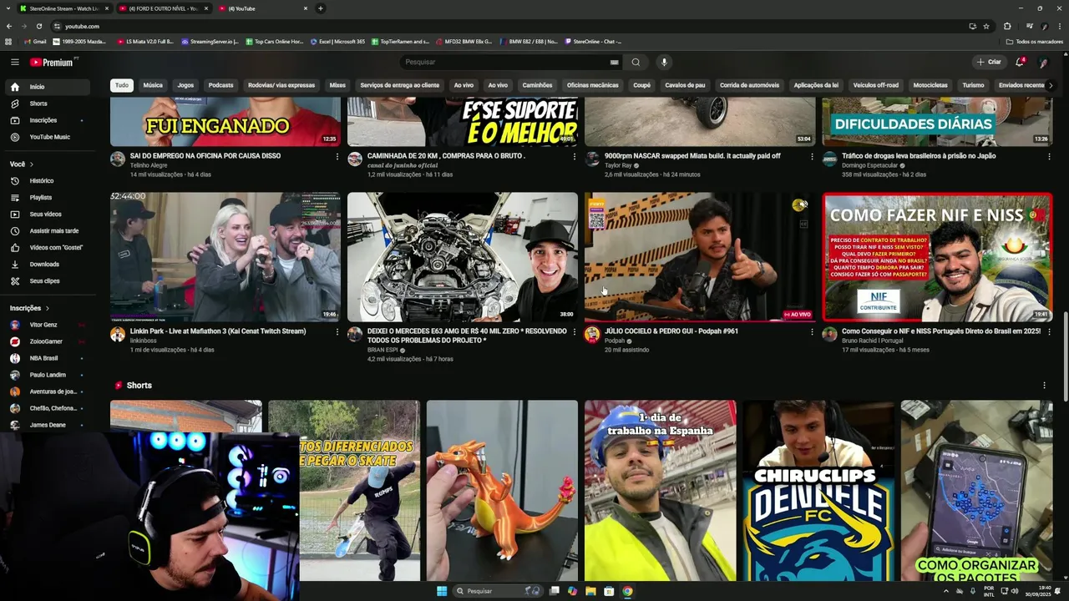Open options menu for NASCAR swapped Miata video
1069x601 pixels.
point(812,156)
